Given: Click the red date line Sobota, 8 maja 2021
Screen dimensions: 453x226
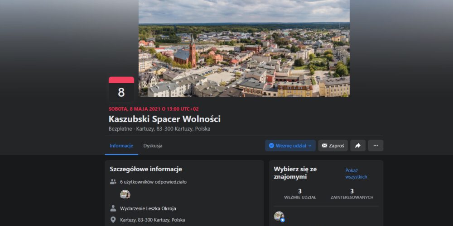Looking at the screenshot, I should click(154, 109).
